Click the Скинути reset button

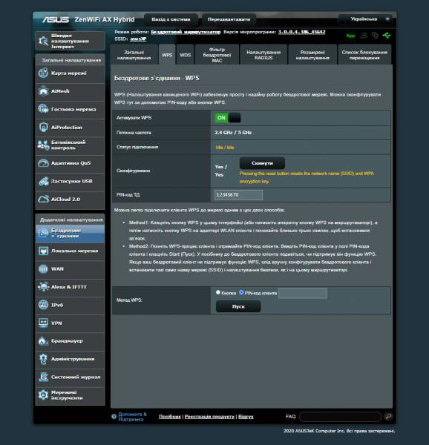point(262,163)
